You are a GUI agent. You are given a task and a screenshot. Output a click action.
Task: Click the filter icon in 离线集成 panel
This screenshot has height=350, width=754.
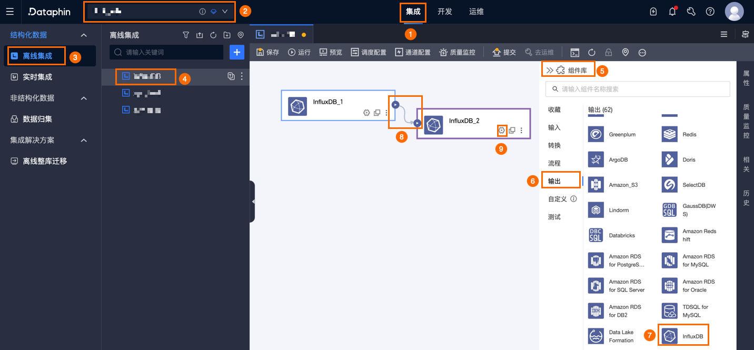coord(186,35)
